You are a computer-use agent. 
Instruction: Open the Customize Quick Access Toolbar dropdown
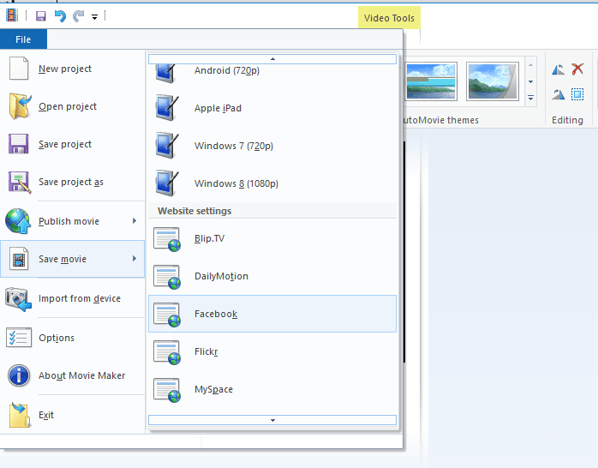coord(94,17)
